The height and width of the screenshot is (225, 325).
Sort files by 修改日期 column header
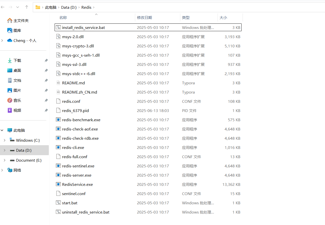tap(144, 17)
